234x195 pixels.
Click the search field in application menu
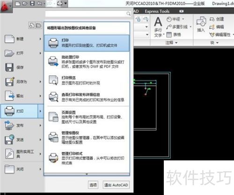click(88, 14)
